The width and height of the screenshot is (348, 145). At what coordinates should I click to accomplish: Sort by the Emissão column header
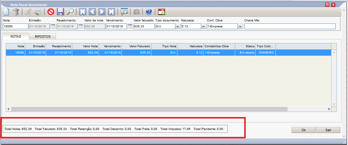(35, 46)
